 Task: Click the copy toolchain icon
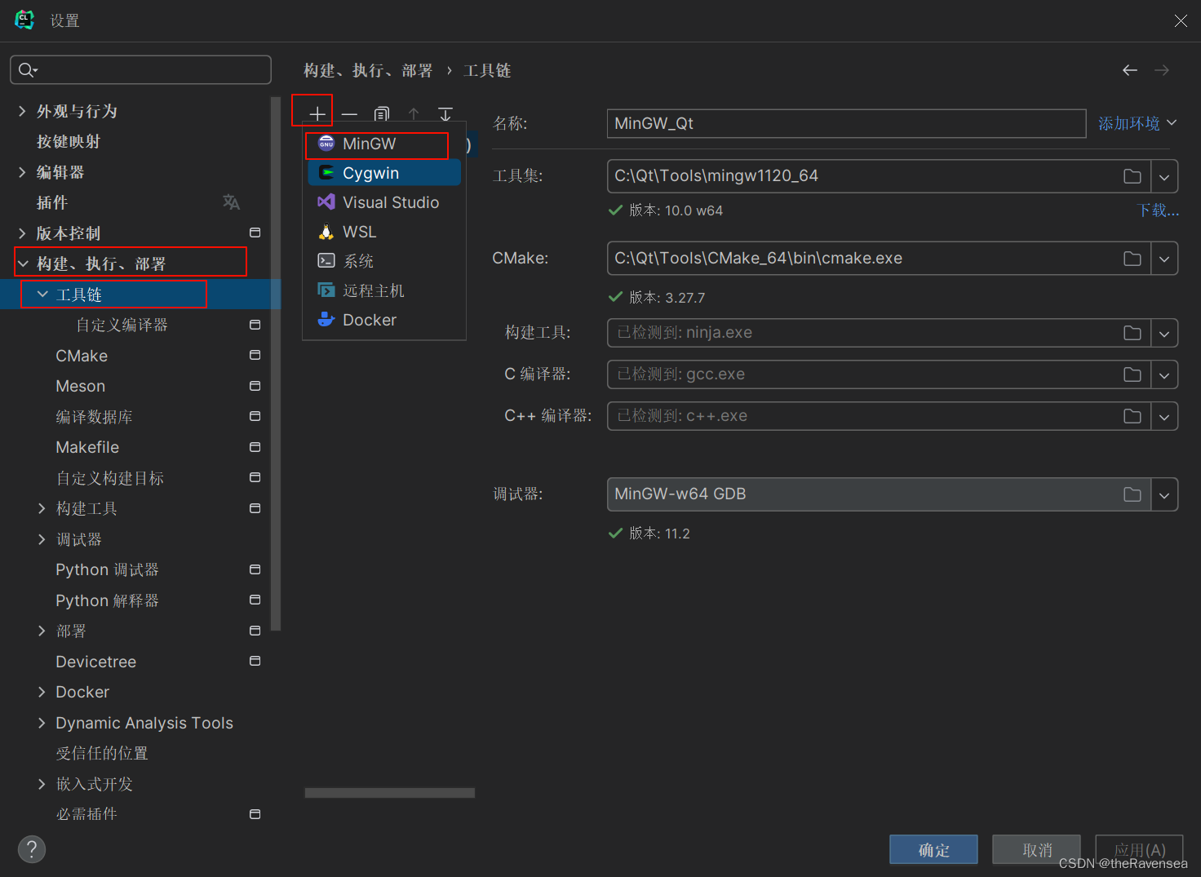click(x=382, y=114)
